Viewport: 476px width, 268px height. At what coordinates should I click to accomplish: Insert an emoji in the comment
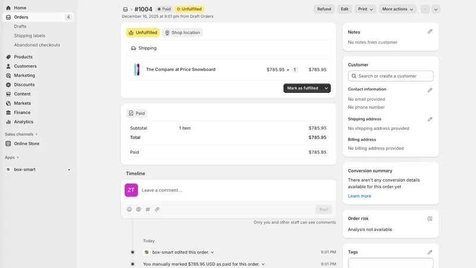tap(129, 210)
